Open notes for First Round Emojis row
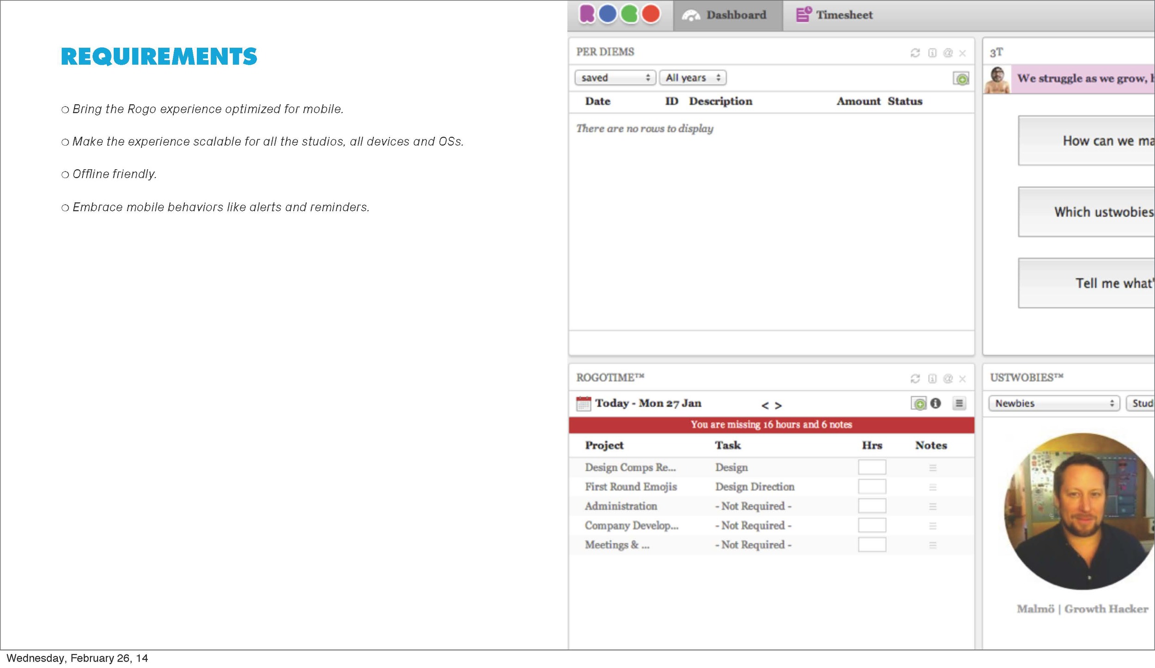The height and width of the screenshot is (668, 1155). click(x=933, y=487)
